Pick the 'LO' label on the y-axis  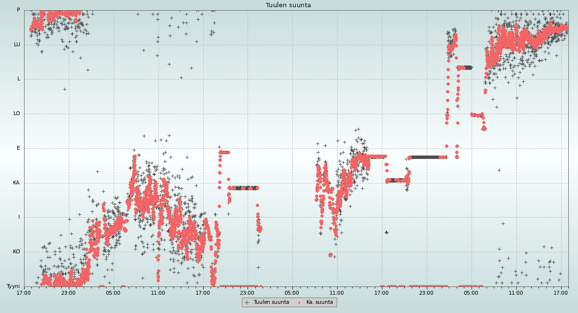click(17, 114)
